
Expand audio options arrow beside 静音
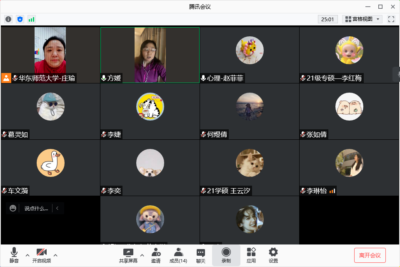pyautogui.click(x=27, y=255)
